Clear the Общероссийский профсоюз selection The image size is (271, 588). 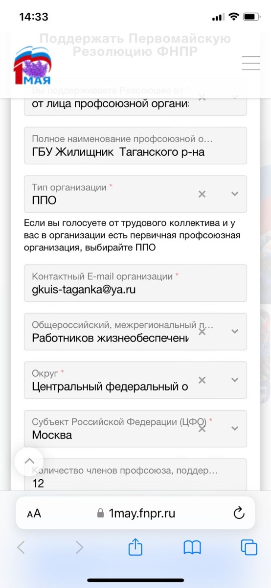pyautogui.click(x=202, y=332)
